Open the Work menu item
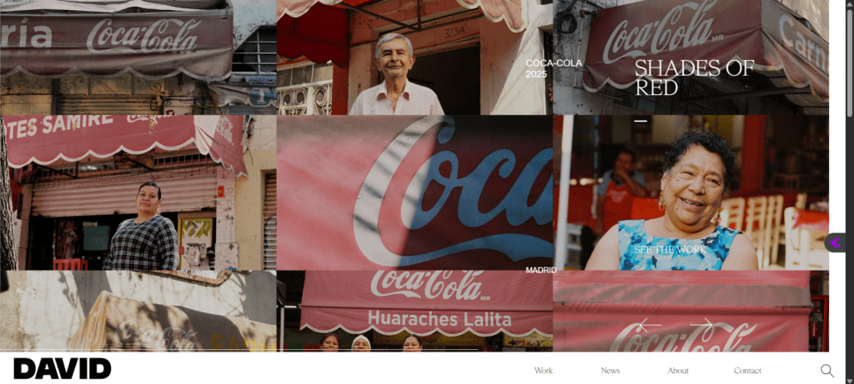The width and height of the screenshot is (854, 384). [x=543, y=371]
